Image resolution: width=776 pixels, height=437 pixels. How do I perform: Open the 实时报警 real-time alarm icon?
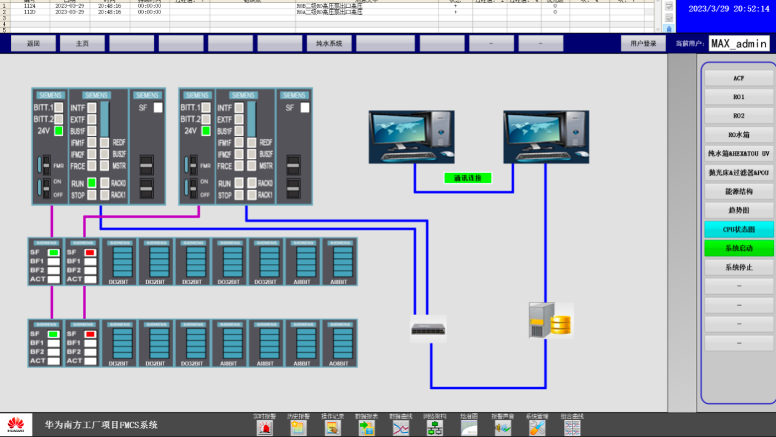pos(265,428)
